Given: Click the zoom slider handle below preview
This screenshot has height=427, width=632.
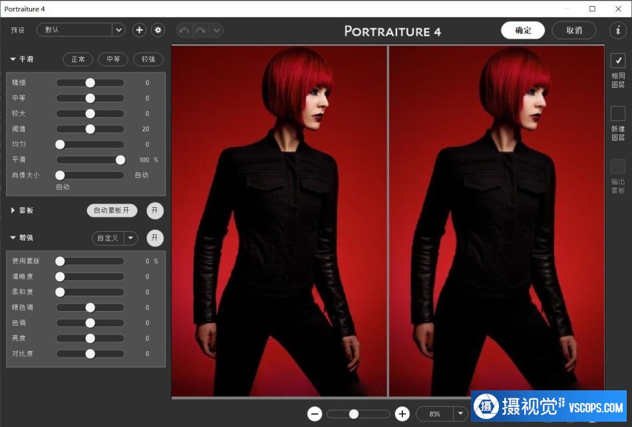Looking at the screenshot, I should point(353,414).
